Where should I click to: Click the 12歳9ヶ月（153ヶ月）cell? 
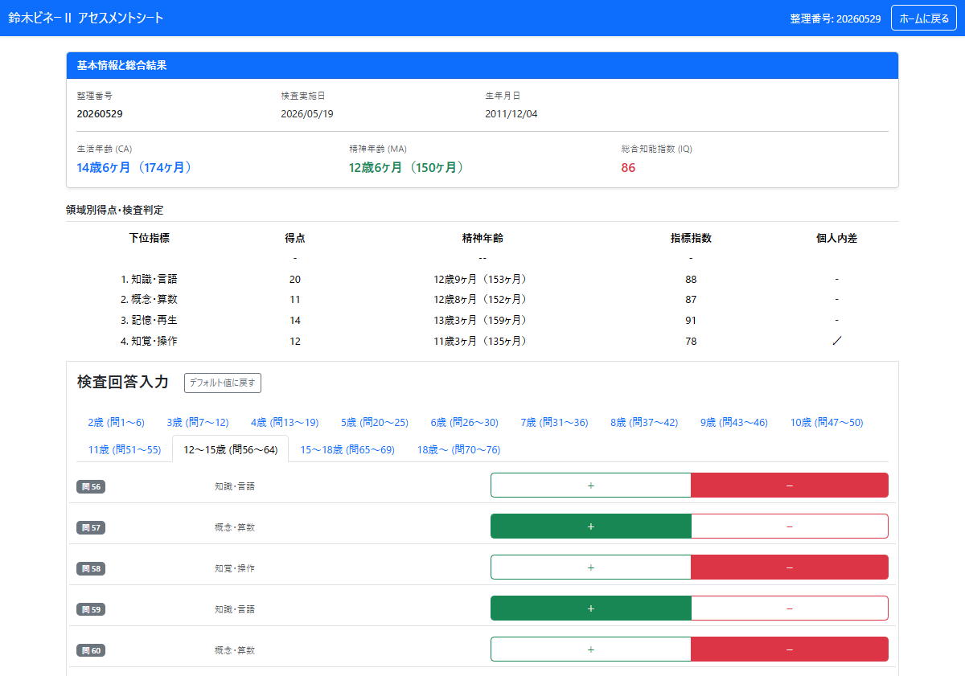tap(482, 279)
